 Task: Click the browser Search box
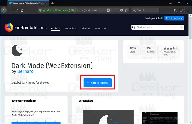(145, 10)
